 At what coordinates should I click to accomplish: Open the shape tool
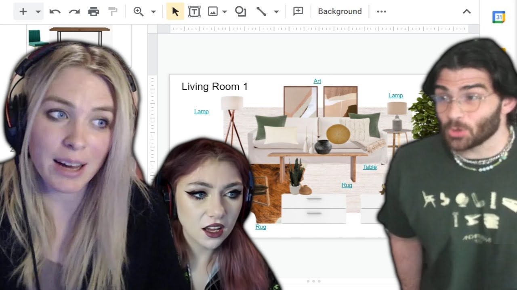point(241,12)
